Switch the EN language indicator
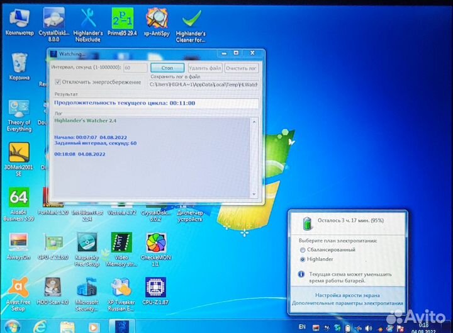The height and width of the screenshot is (333, 453). point(302,327)
